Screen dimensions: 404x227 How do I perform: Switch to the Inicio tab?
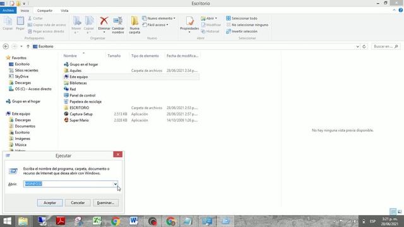coord(25,11)
